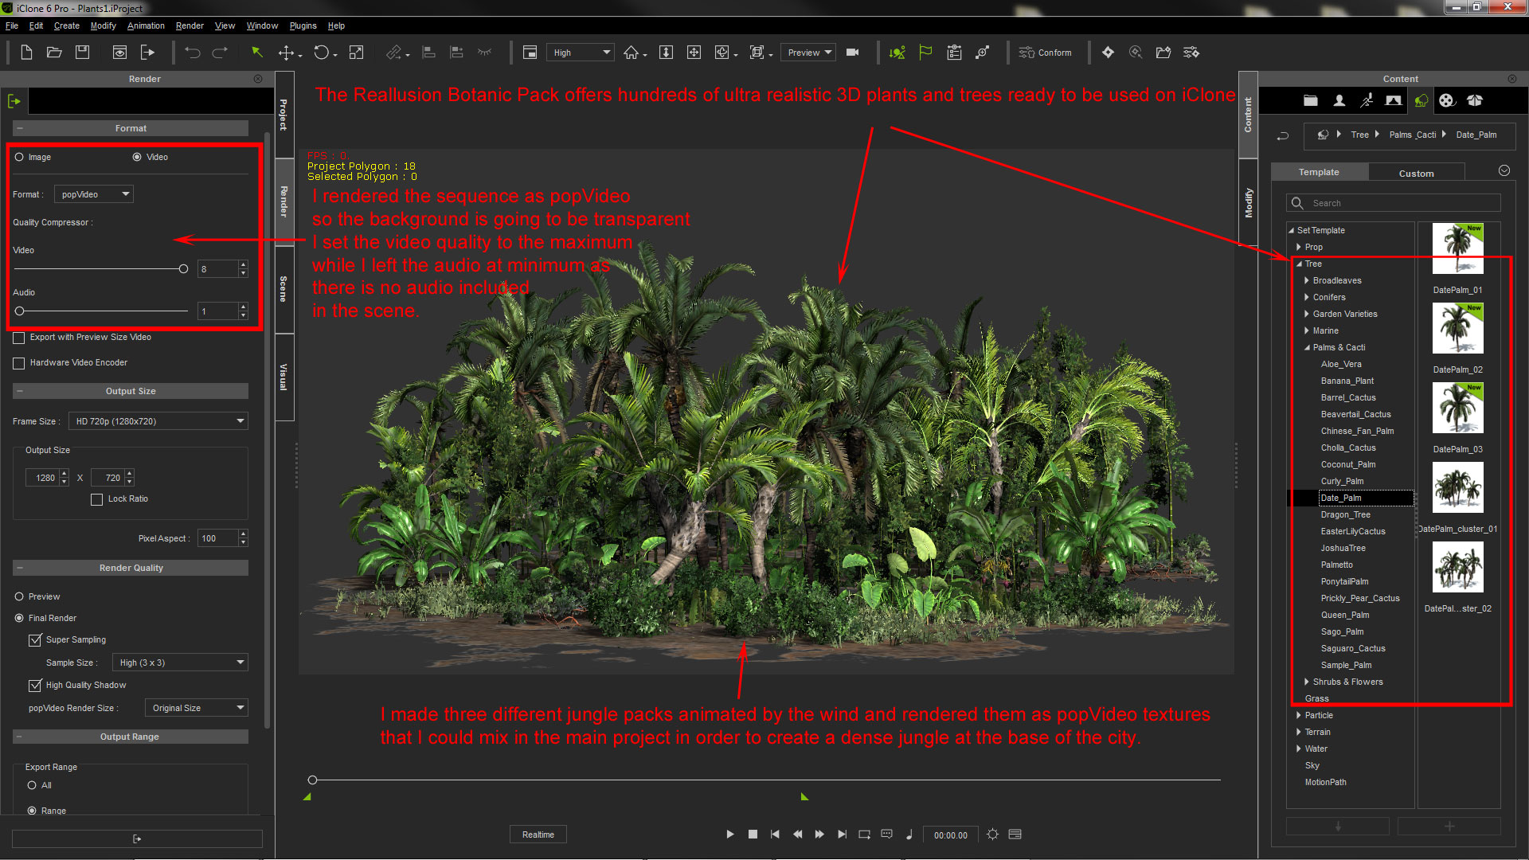Select the green arrow Select tool
This screenshot has width=1529, height=860.
[256, 53]
